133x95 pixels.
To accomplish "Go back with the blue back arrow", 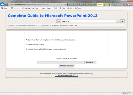I will (2, 4).
